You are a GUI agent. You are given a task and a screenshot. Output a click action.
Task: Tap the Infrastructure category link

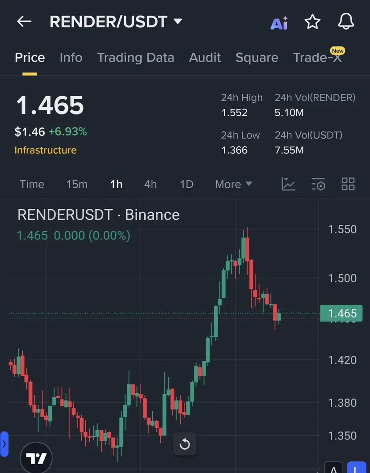pyautogui.click(x=46, y=150)
